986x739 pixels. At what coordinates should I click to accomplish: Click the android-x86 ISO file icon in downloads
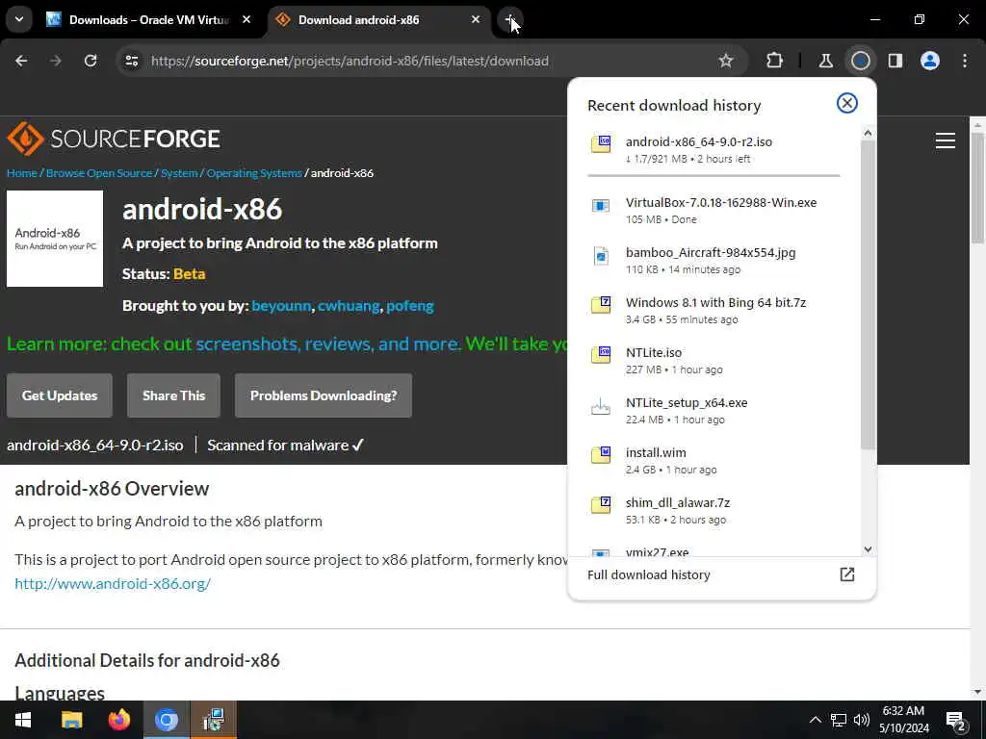tap(601, 144)
